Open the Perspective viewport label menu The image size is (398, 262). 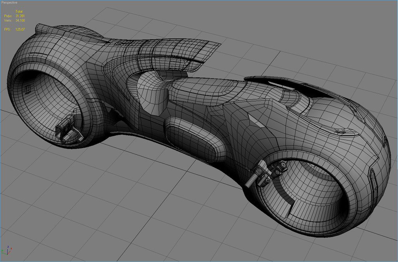(9, 3)
